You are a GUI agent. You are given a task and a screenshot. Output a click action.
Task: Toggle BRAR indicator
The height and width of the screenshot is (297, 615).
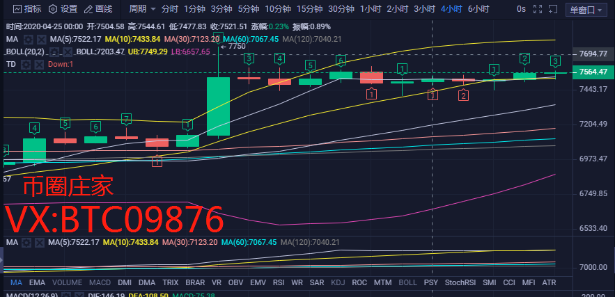pos(195,282)
